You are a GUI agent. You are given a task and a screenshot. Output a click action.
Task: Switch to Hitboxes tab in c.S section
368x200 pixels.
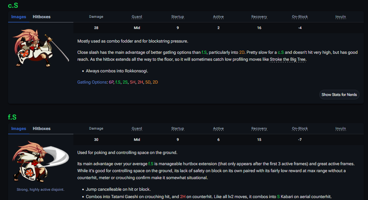click(41, 17)
